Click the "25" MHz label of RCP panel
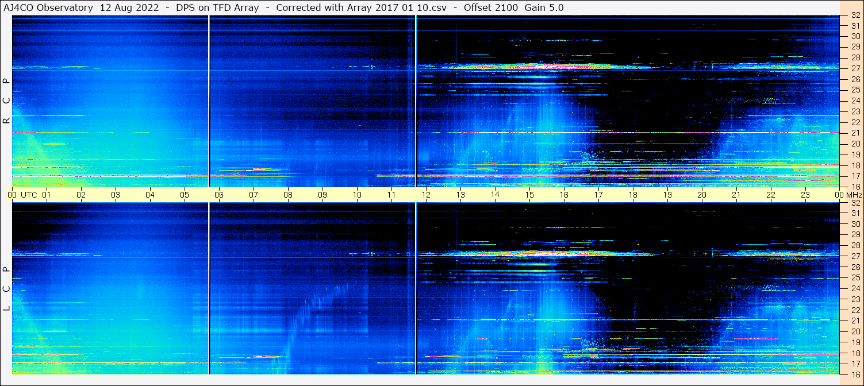Screen dimensions: 864x386 tap(855, 90)
